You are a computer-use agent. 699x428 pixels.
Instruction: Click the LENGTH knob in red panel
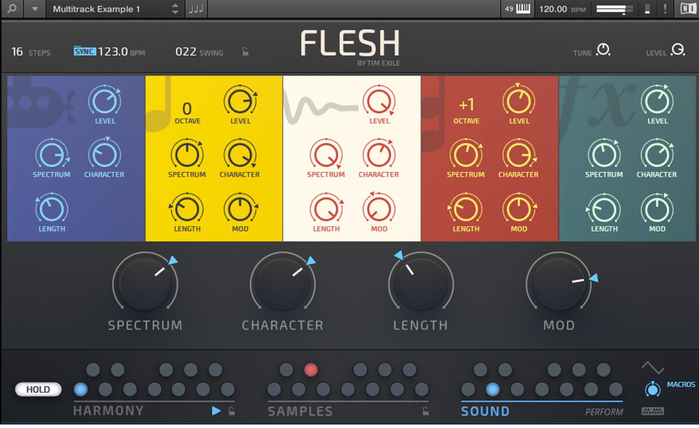click(466, 209)
